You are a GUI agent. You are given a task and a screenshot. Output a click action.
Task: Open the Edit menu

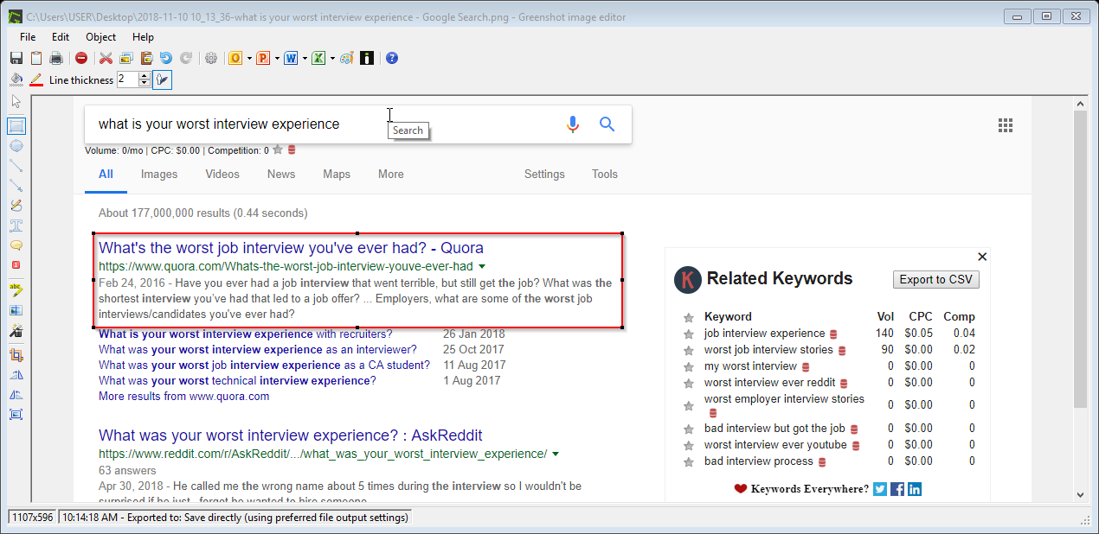pos(60,37)
